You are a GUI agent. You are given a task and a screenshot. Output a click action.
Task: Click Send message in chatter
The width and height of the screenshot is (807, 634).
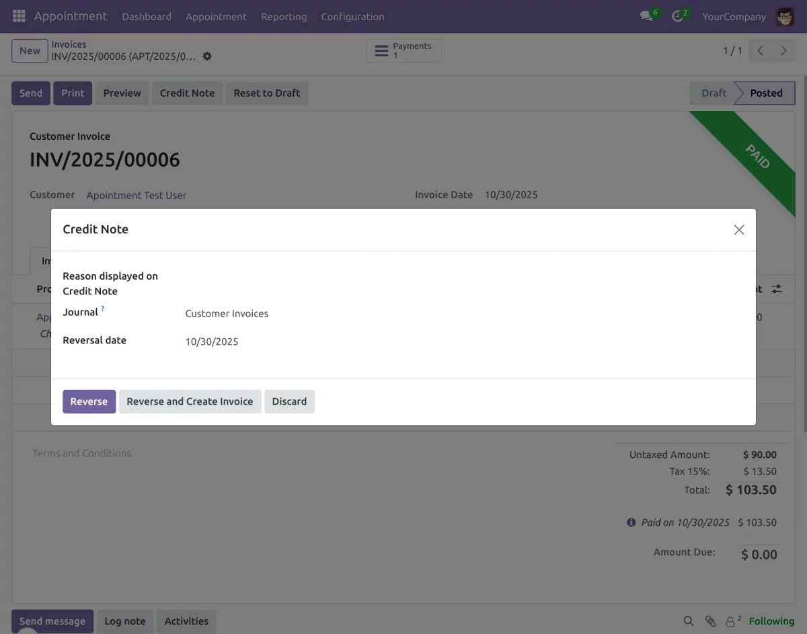52,621
